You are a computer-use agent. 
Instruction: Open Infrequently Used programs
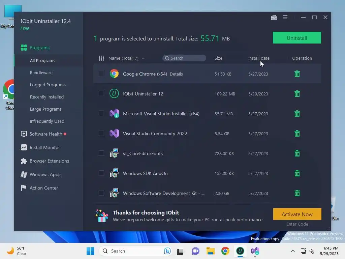point(47,121)
